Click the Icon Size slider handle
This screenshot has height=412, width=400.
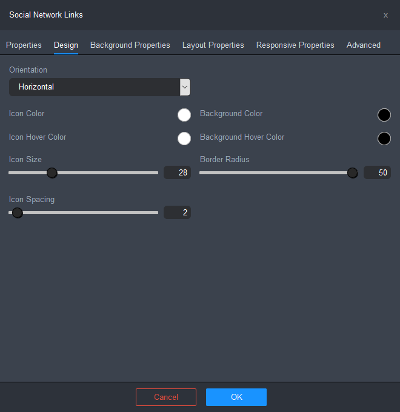[52, 173]
